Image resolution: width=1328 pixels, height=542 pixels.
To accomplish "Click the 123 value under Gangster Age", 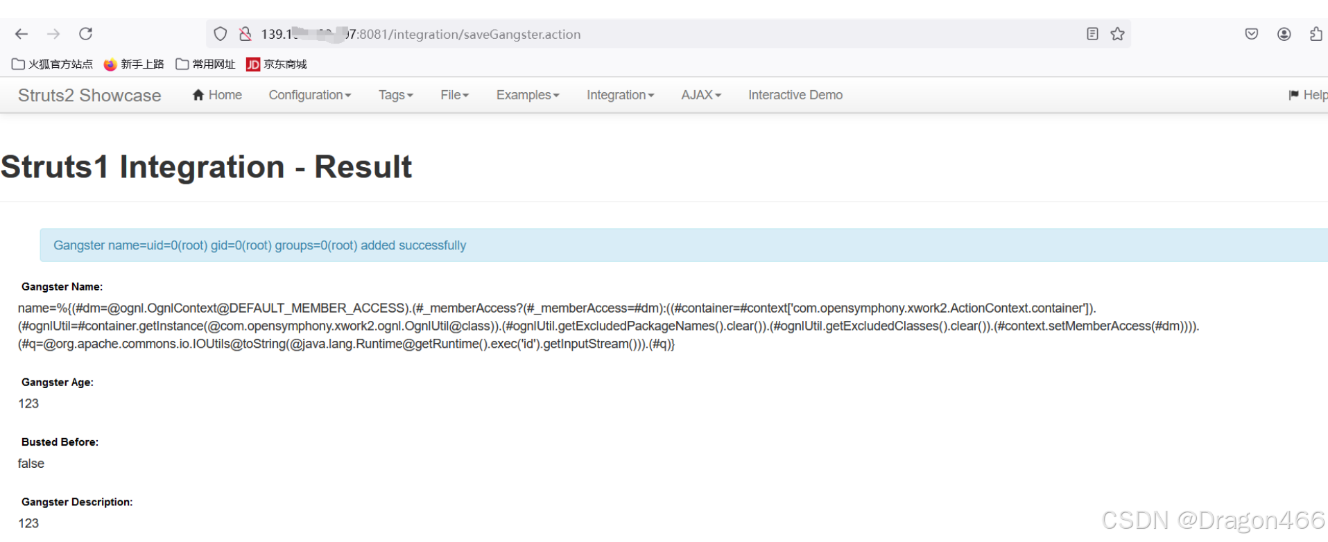I will coord(28,404).
